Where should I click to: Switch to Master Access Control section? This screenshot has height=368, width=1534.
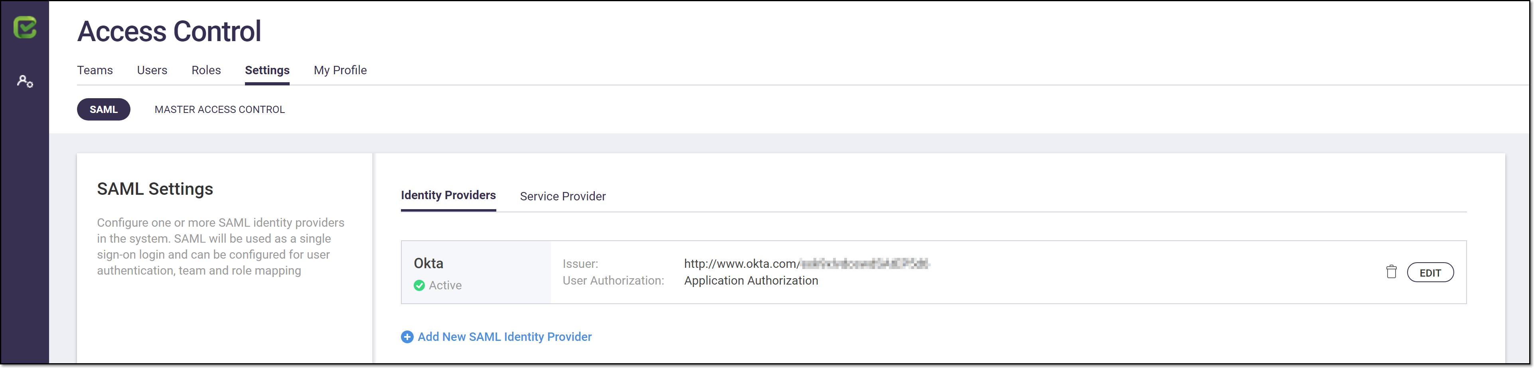[x=220, y=110]
